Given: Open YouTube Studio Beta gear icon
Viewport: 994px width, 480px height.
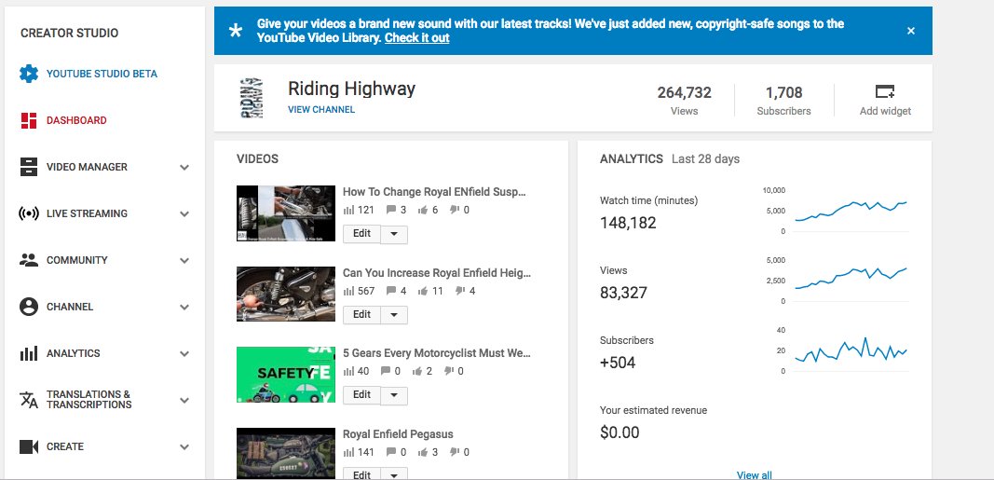Looking at the screenshot, I should point(29,74).
